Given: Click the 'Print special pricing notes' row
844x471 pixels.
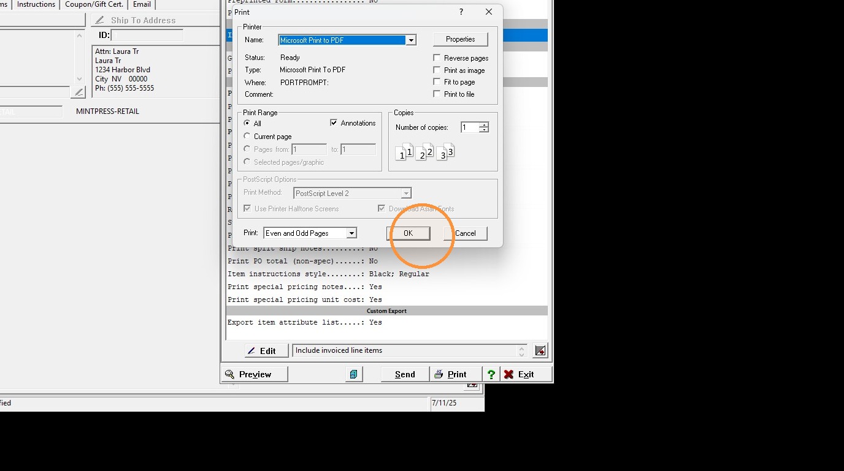Looking at the screenshot, I should point(386,287).
